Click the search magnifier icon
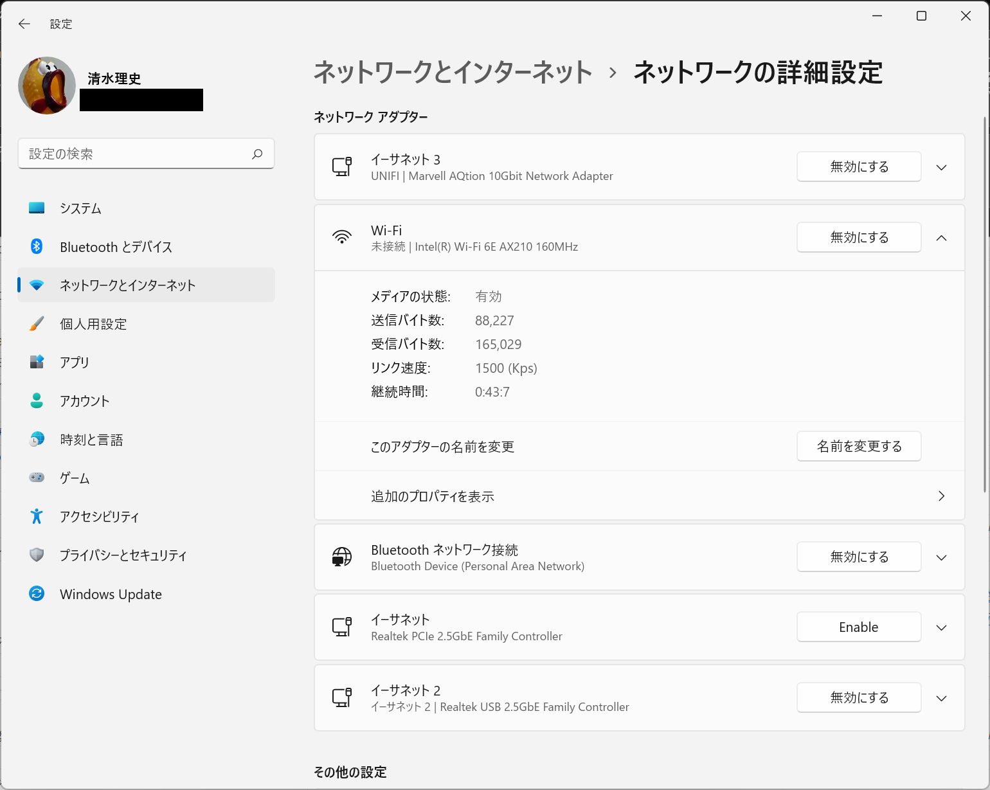Viewport: 990px width, 790px height. tap(257, 154)
